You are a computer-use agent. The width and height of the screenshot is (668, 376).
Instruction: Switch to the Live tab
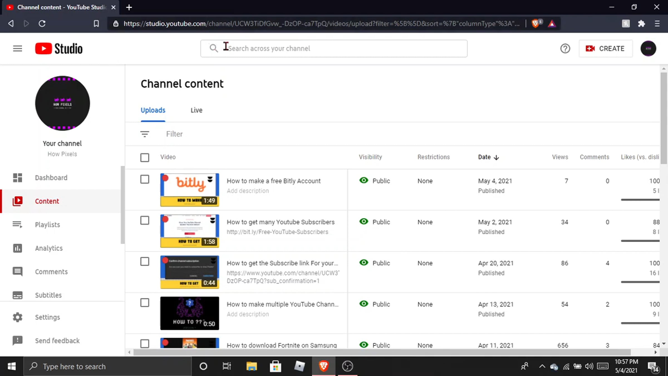[x=196, y=110]
